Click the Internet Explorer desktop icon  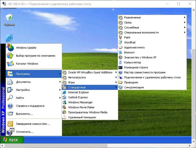tap(9, 38)
